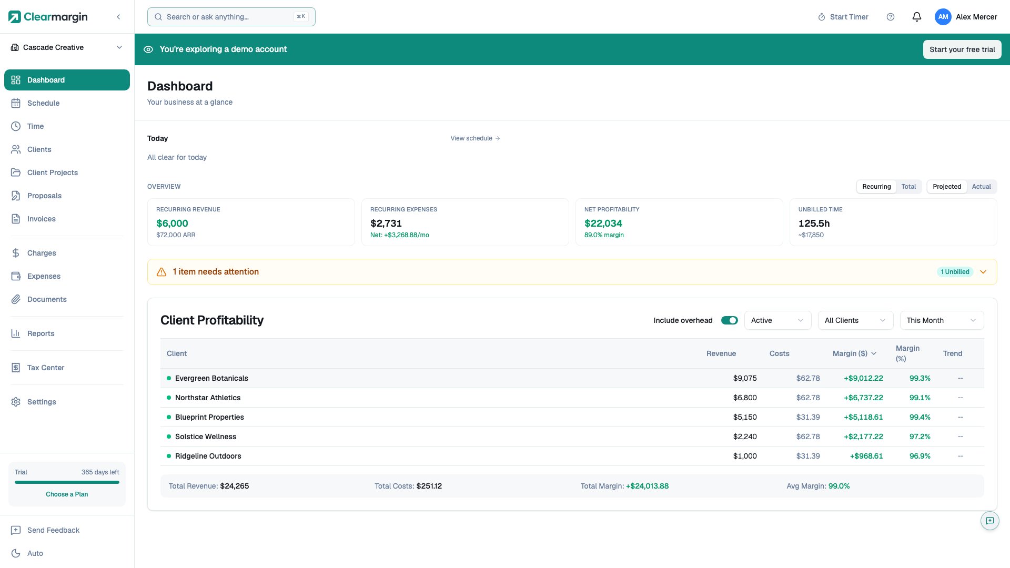
Task: Click the Tax Center sidebar icon
Action: click(16, 368)
